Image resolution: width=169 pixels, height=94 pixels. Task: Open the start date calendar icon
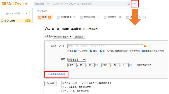click(97, 65)
